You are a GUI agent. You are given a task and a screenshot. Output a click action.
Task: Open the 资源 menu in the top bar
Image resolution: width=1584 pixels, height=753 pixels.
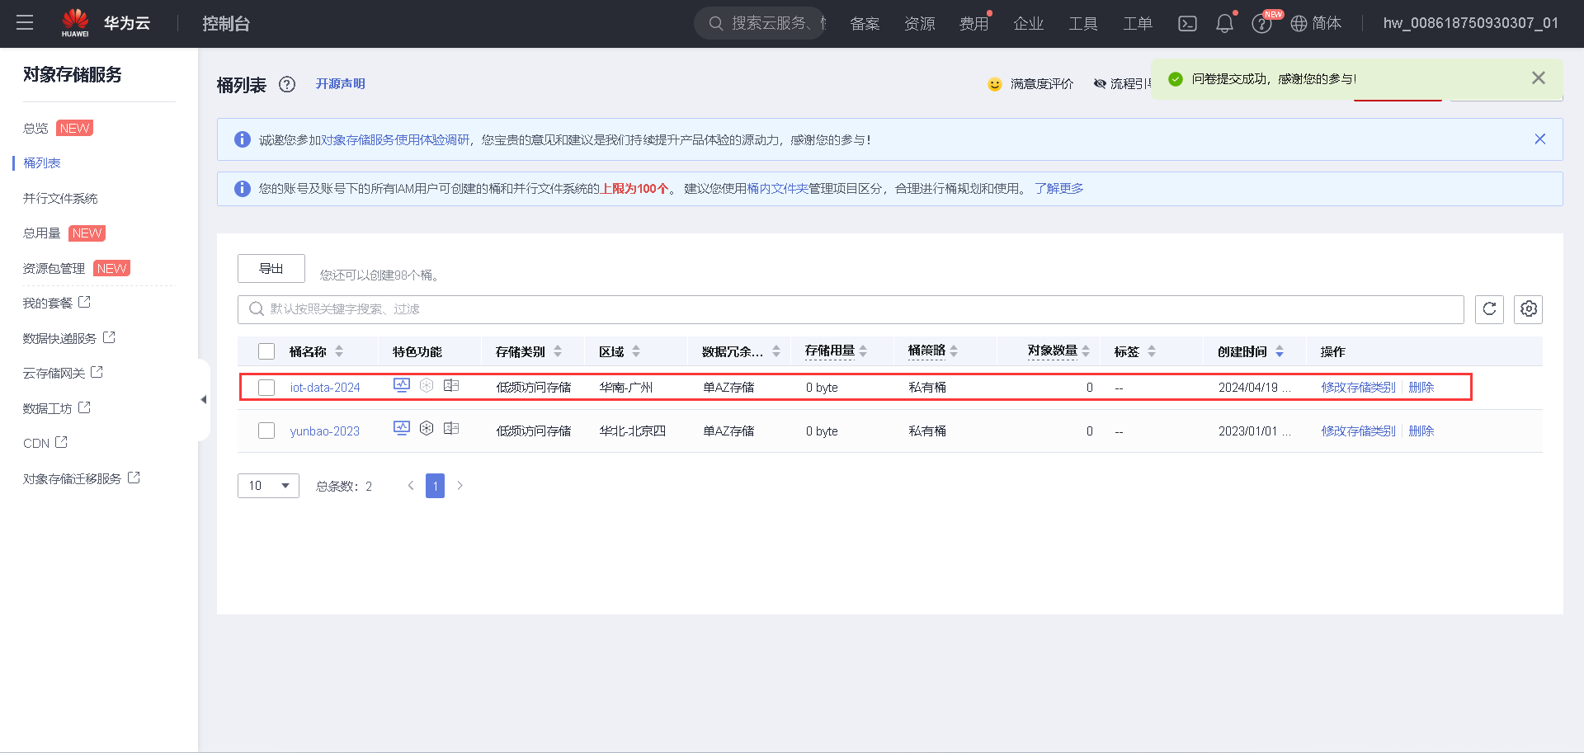pos(919,23)
